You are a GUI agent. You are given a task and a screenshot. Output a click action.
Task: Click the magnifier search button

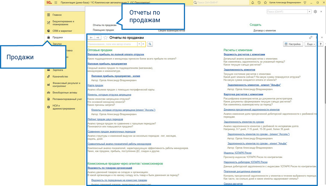click(150, 44)
